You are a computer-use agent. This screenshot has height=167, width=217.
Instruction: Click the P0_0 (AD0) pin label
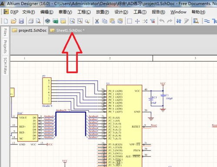click(x=115, y=91)
